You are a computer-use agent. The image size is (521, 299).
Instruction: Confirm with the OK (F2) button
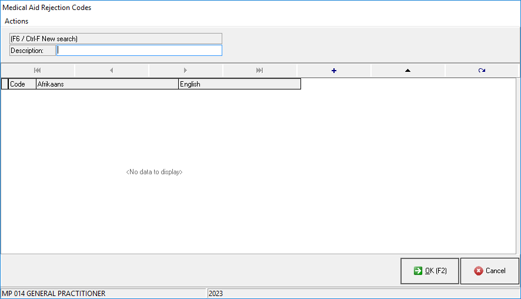pyautogui.click(x=430, y=271)
